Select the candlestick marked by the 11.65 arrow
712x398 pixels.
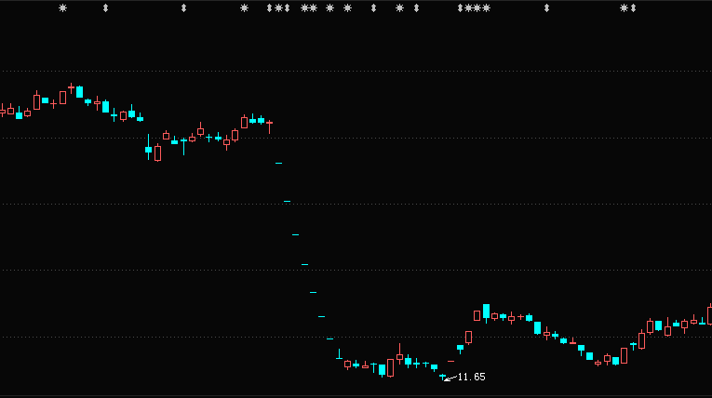(443, 377)
